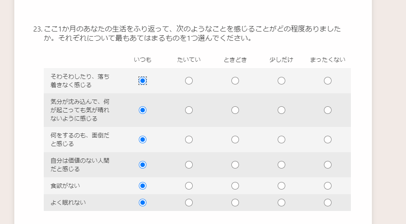This screenshot has width=406, height=224.
Task: Pick たいてい for よく眠れない
Action: click(x=189, y=203)
